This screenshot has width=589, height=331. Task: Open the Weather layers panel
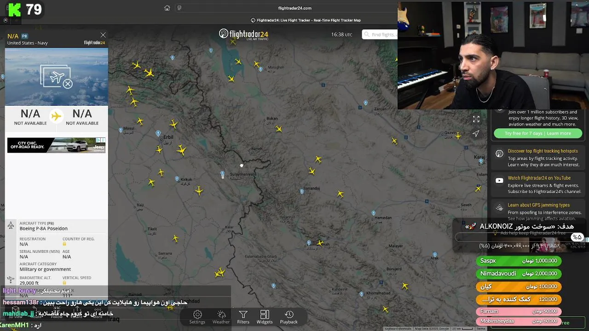[221, 317]
